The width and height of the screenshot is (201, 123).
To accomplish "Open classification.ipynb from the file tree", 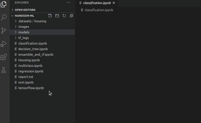I will 42,43.
